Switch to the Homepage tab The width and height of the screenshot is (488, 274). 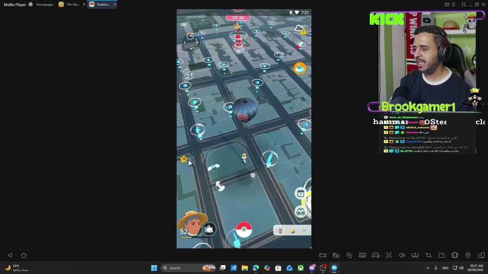click(x=41, y=5)
